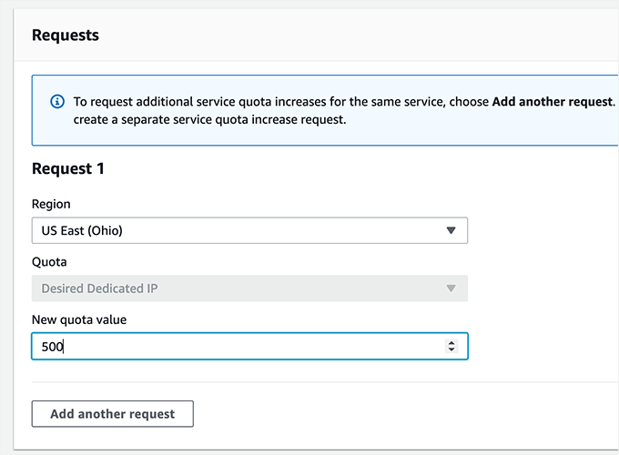The image size is (619, 455).
Task: Open the Region dropdown showing US East (Ohio)
Action: tap(249, 230)
